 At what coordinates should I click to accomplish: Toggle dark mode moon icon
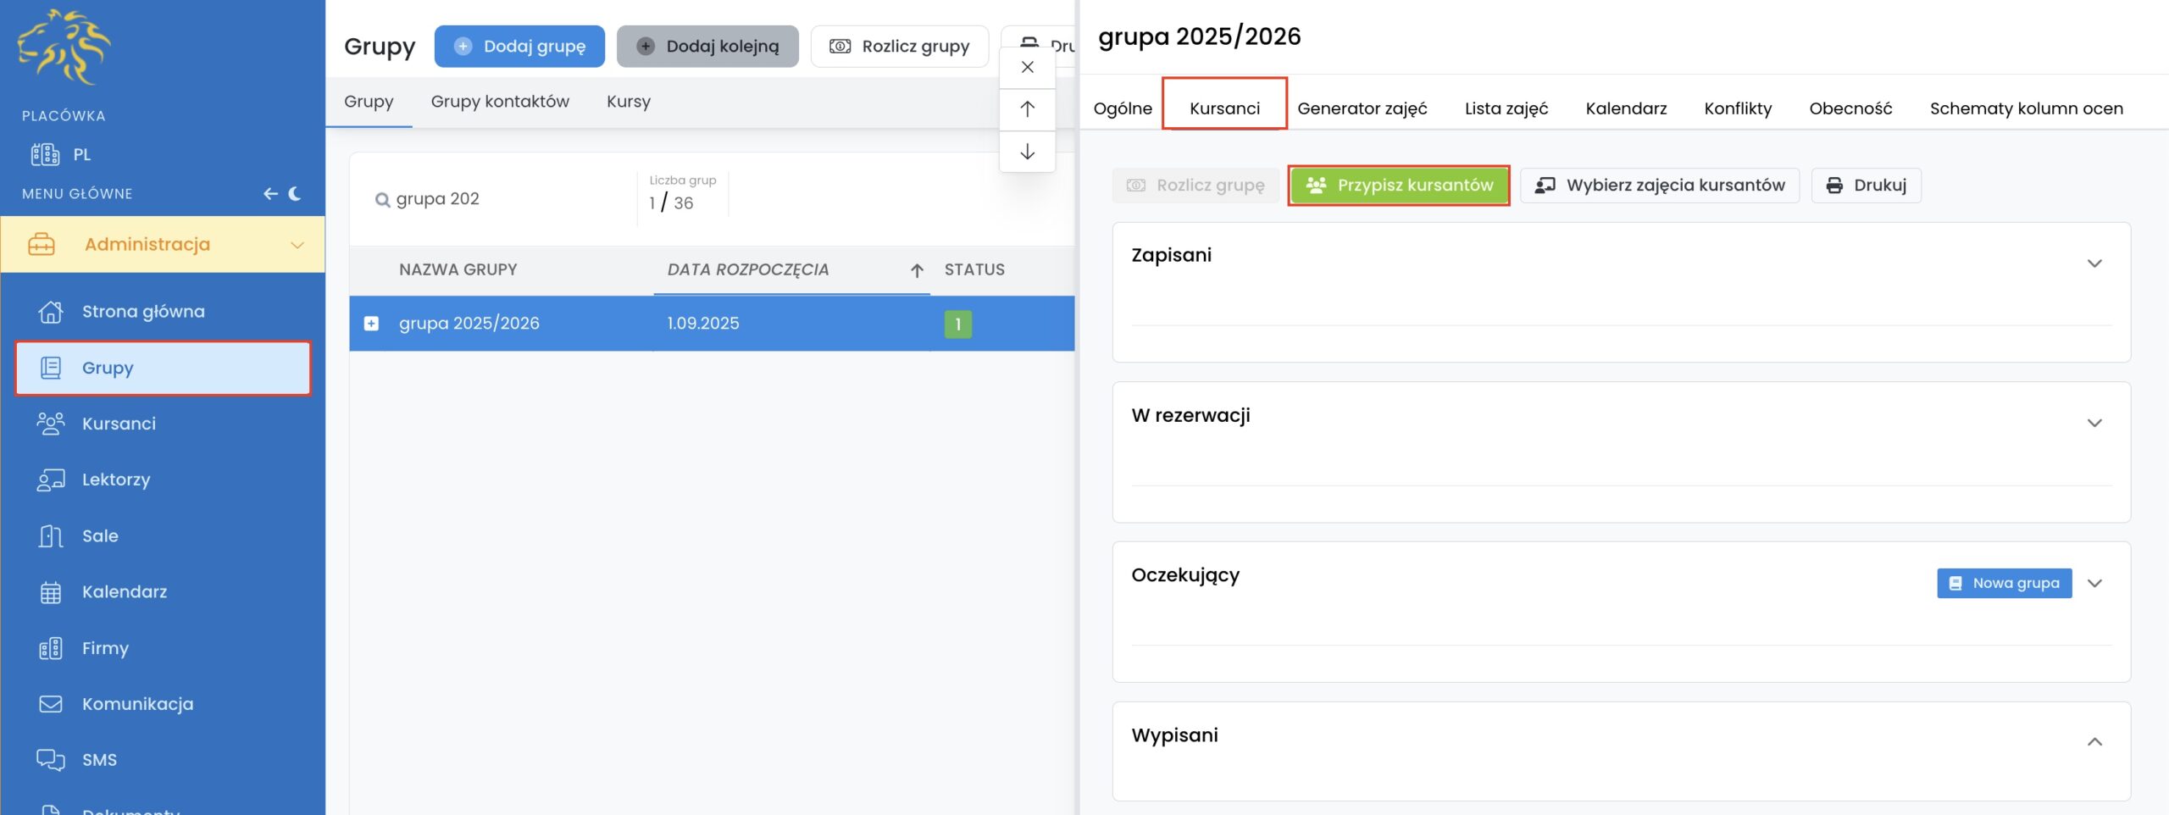tap(295, 193)
